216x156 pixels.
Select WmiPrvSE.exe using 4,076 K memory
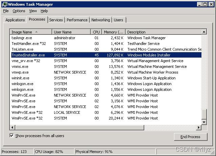pos(106,107)
